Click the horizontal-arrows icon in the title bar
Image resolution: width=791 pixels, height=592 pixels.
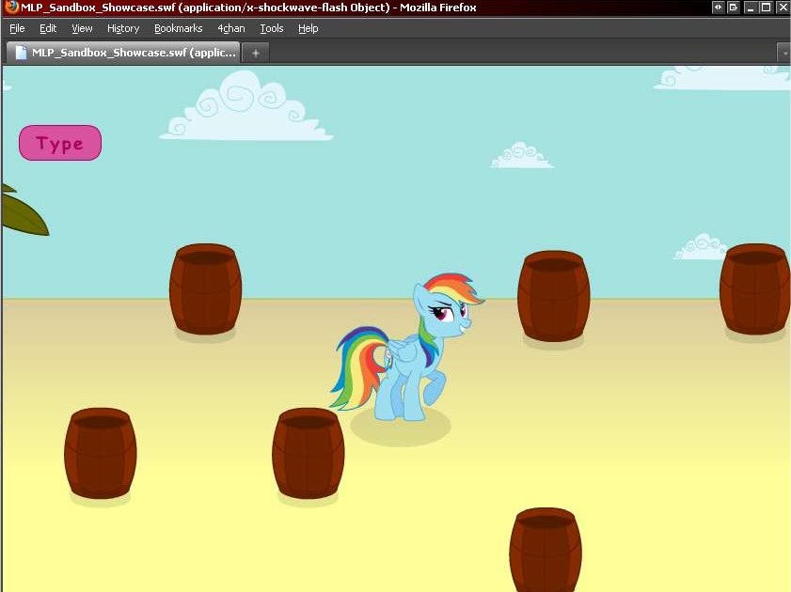[x=718, y=7]
